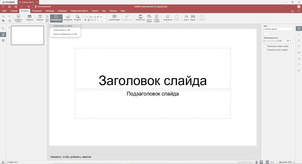
Task: Expand the Уравнение equation dropdown
Action: click(167, 21)
